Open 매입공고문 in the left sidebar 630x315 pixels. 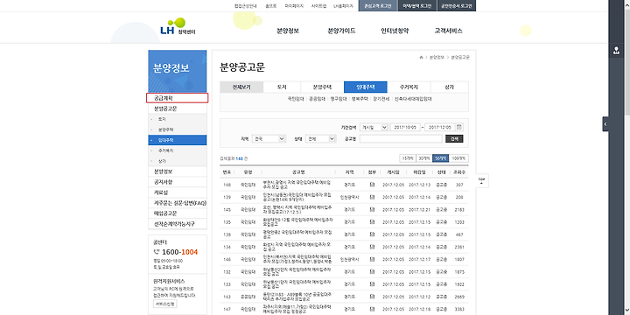[177, 213]
